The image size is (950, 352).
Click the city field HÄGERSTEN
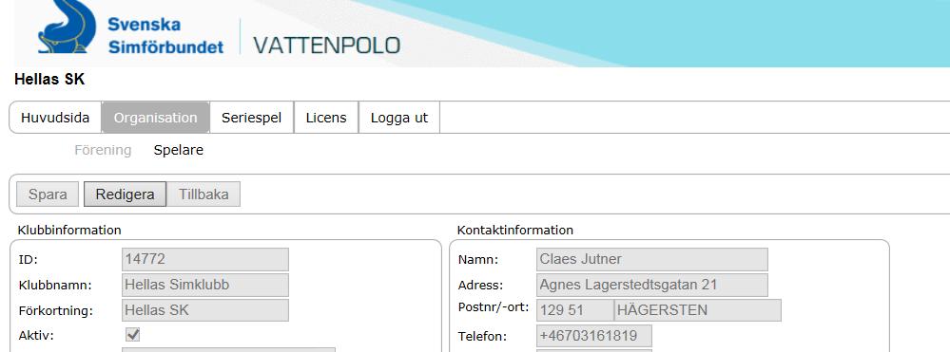click(x=698, y=310)
